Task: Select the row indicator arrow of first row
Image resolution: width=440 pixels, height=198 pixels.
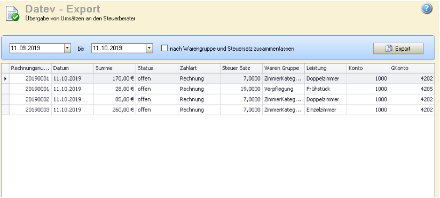Action: pos(5,79)
